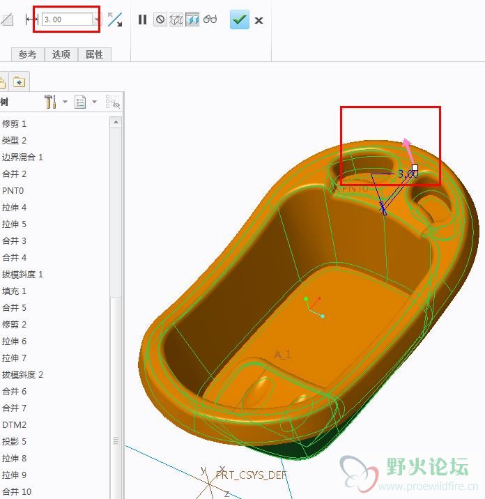Select 拔模斜度 1 tree item

22,275
